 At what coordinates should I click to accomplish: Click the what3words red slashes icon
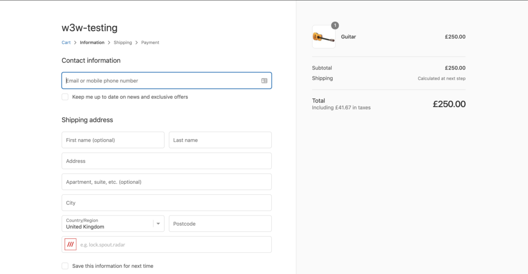[71, 244]
